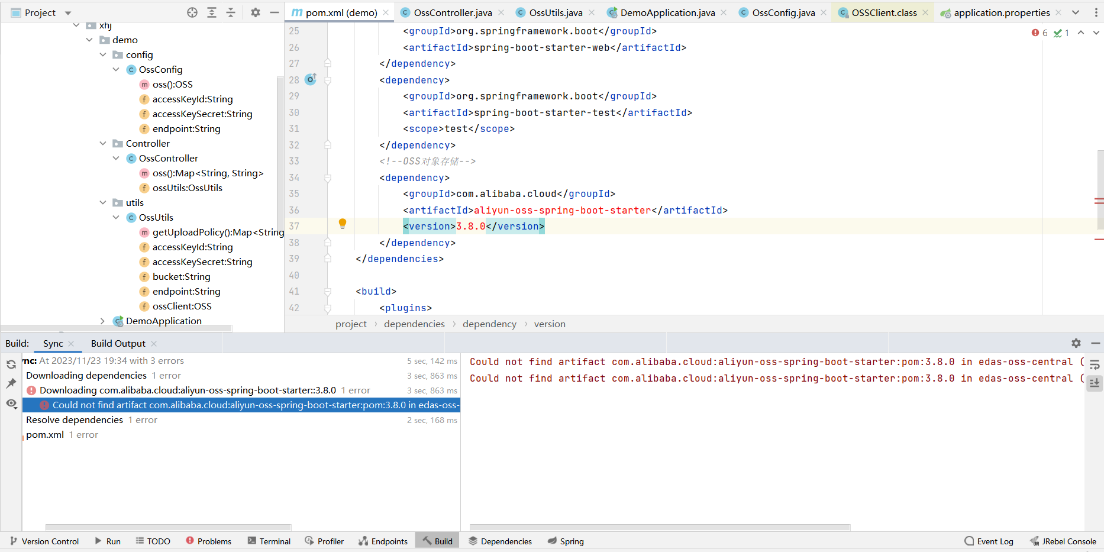This screenshot has width=1104, height=552.
Task: Pin the Build tool window
Action: click(x=11, y=383)
